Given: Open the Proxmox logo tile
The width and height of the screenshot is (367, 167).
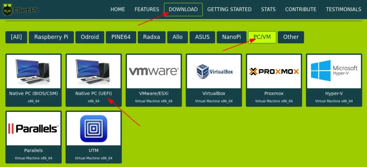Looking at the screenshot, I should coord(274,71).
